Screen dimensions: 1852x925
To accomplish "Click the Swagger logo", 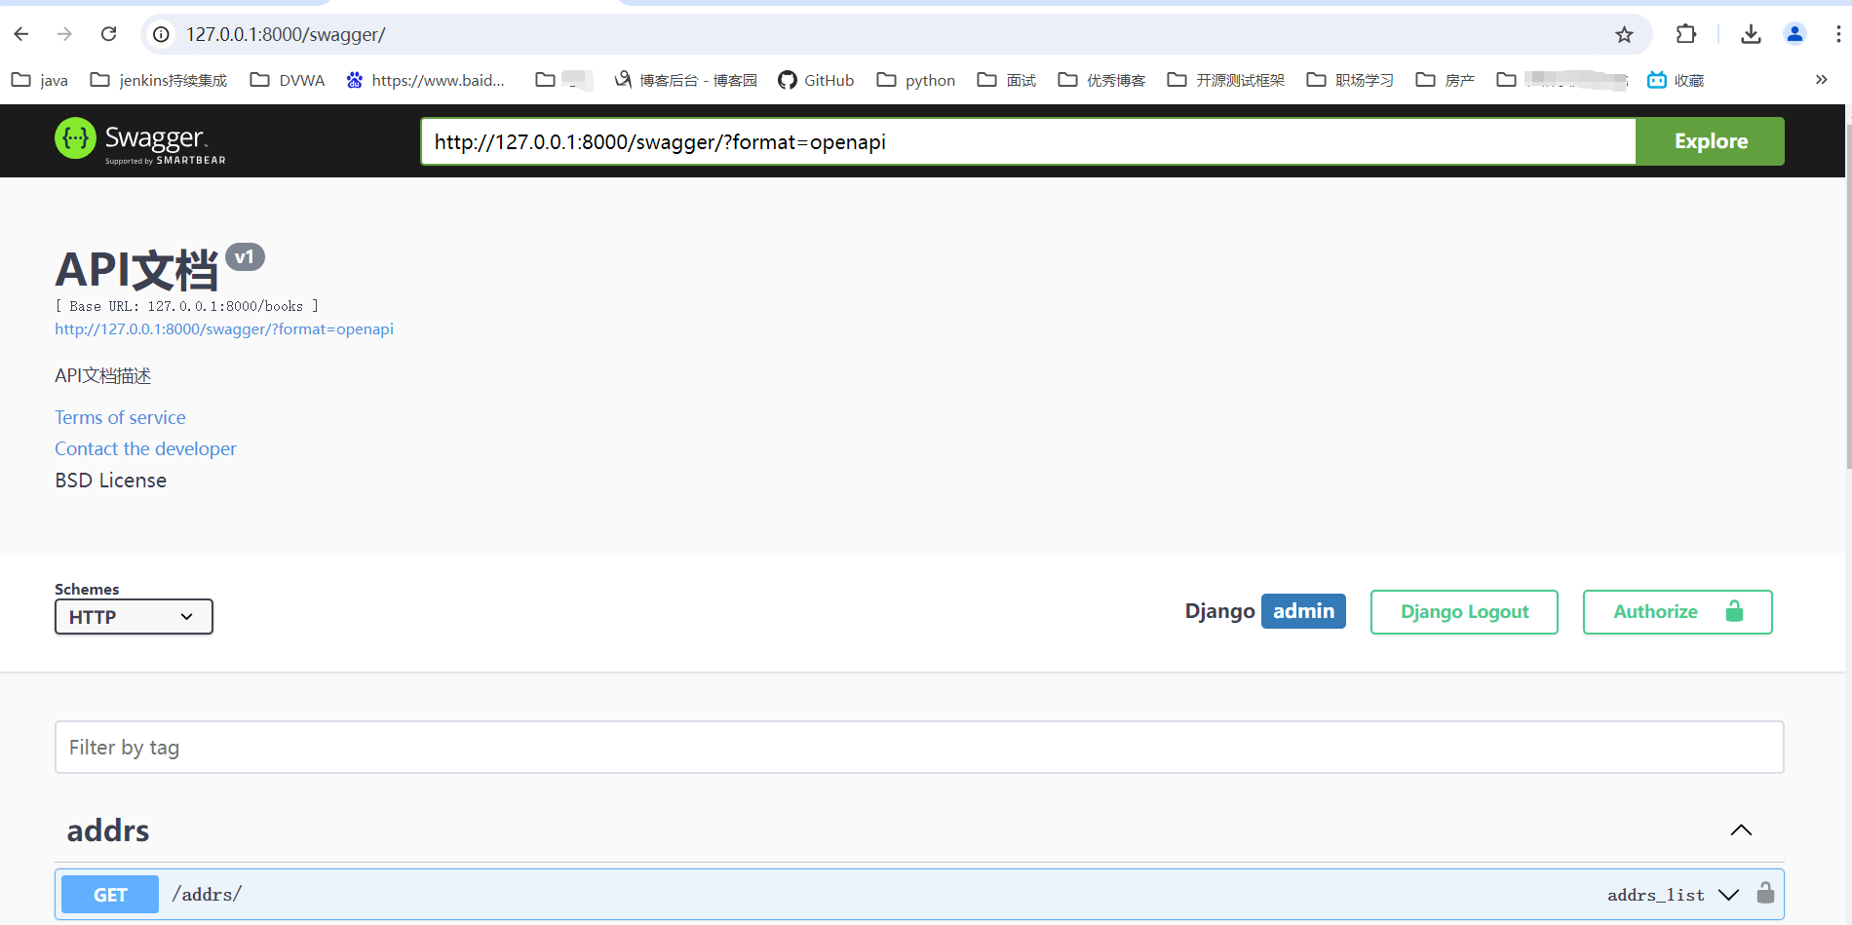I will point(140,140).
